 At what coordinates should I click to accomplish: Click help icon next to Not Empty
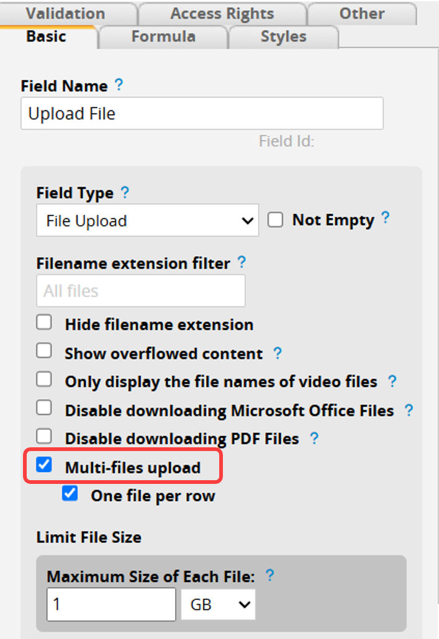[x=386, y=218]
